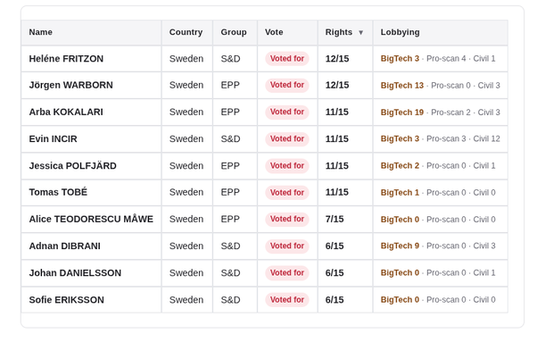The image size is (537, 342).
Task: Open Sofie ERIKSSON's name entry
Action: (66, 300)
